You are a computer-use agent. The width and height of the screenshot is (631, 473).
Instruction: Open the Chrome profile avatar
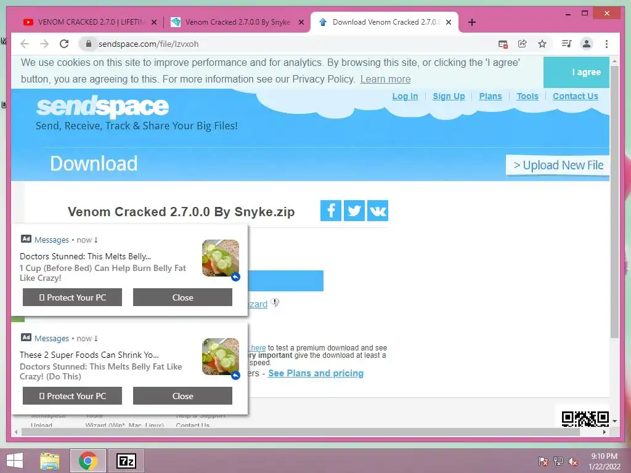point(587,44)
